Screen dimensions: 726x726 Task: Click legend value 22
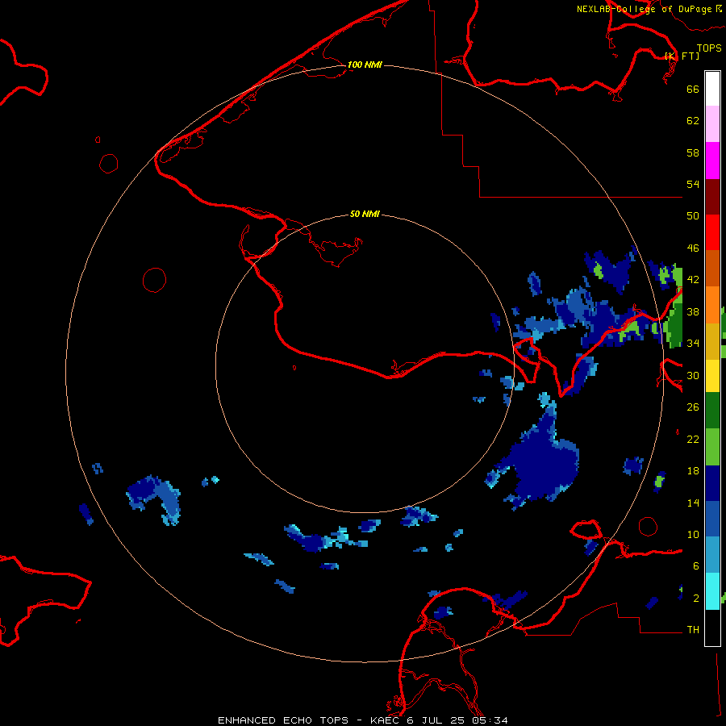[x=693, y=439]
